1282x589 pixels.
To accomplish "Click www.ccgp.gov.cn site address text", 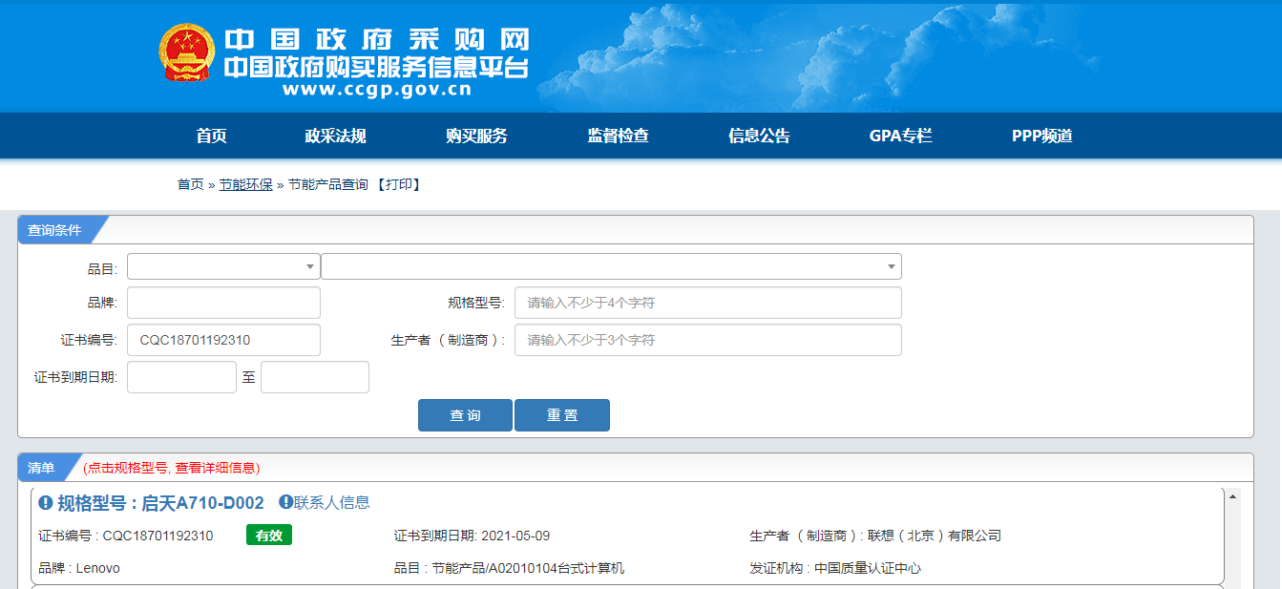I will 377,91.
